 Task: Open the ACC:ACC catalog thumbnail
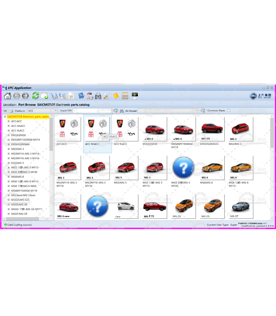click(68, 129)
